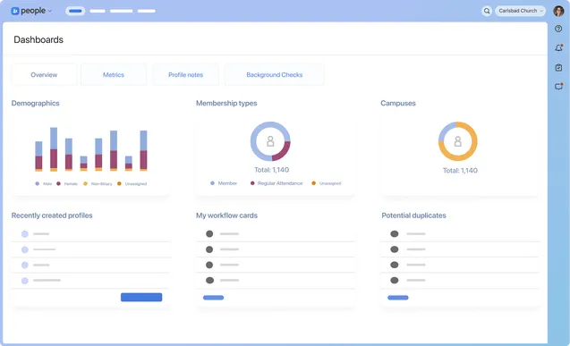Click the Demographics bar chart
This screenshot has height=346, width=570.
click(x=91, y=149)
